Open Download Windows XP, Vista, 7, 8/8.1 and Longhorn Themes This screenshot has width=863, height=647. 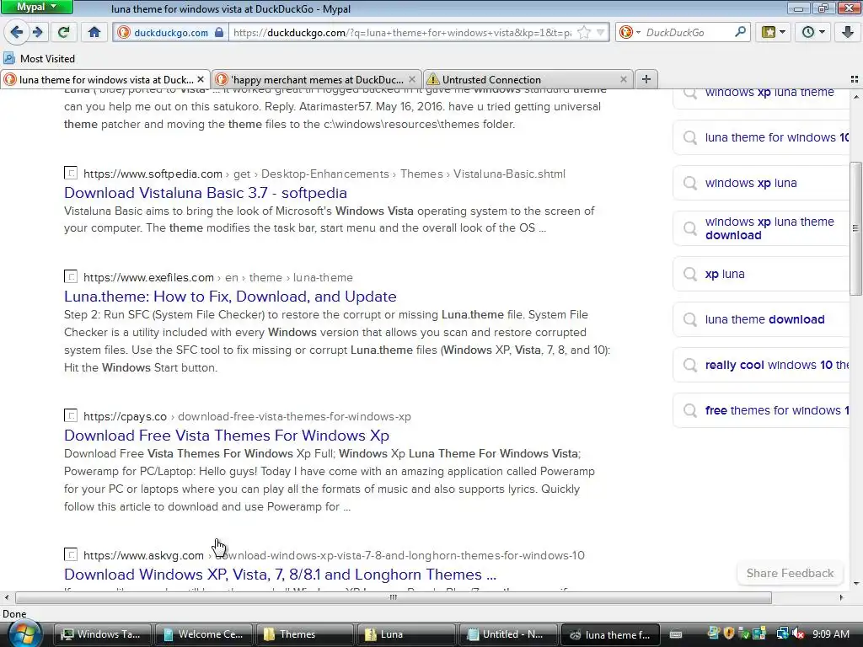(280, 575)
